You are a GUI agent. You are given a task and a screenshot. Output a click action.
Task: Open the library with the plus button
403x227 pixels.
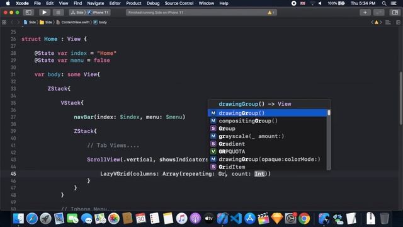(x=365, y=13)
